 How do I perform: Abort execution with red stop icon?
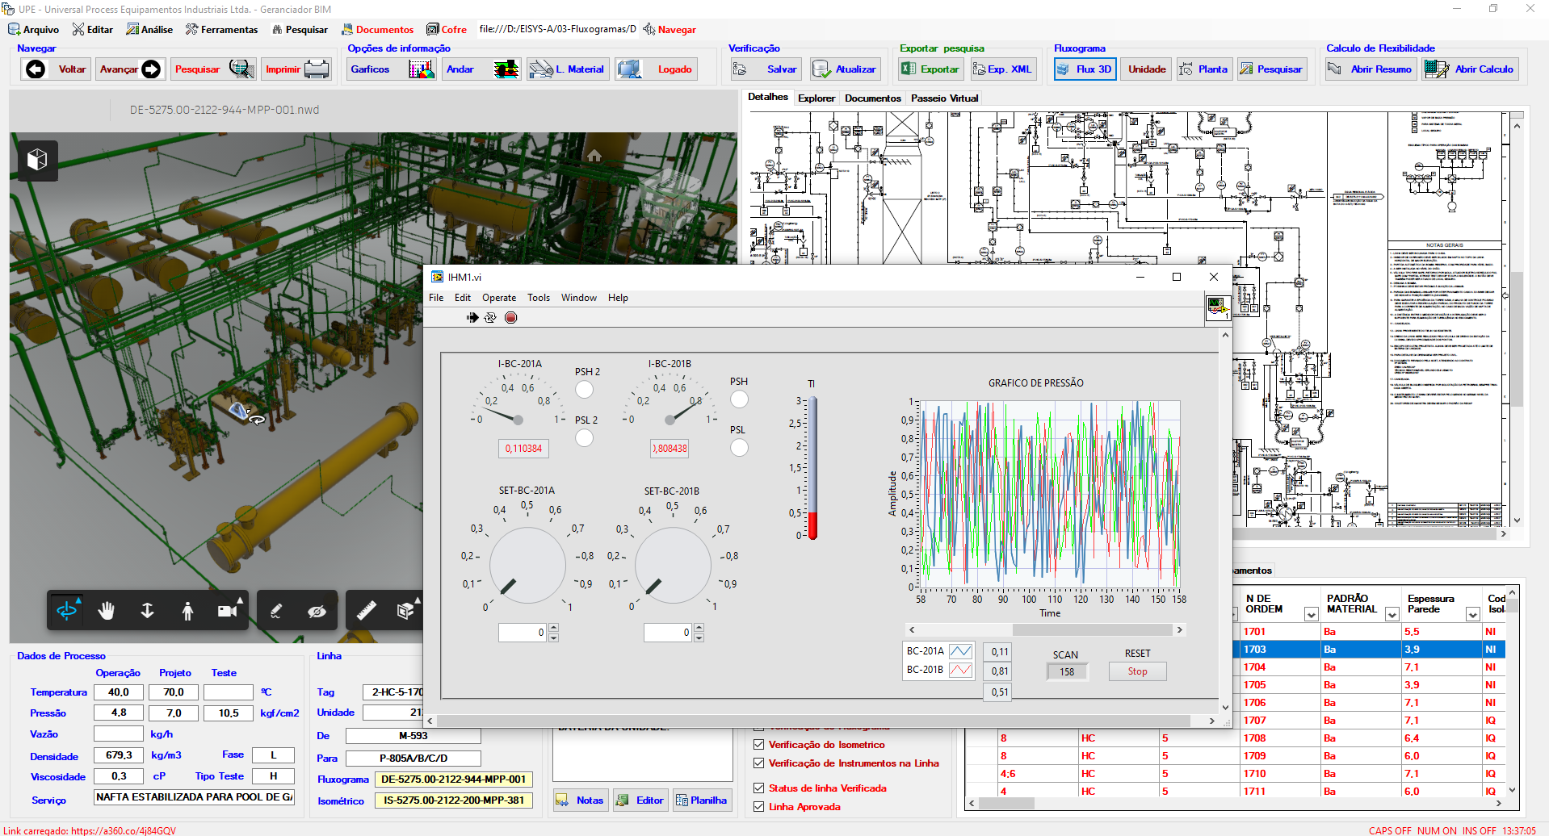(510, 317)
